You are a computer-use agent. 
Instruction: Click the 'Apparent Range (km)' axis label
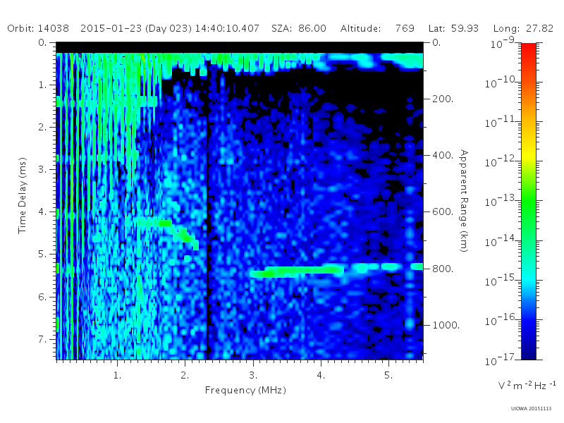tap(464, 201)
